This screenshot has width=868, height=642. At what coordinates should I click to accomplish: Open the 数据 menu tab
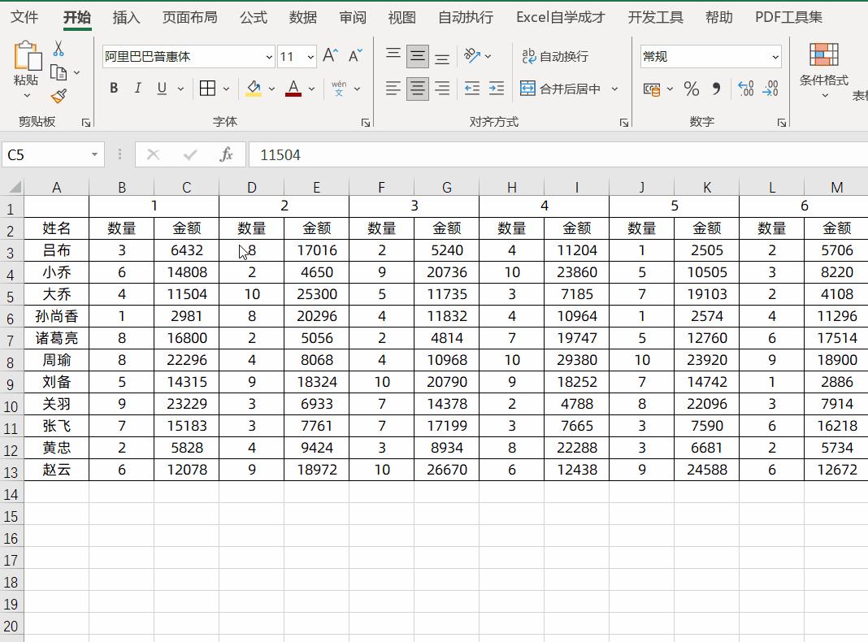pyautogui.click(x=302, y=16)
